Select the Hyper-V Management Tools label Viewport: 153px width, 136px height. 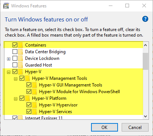tap(60, 78)
